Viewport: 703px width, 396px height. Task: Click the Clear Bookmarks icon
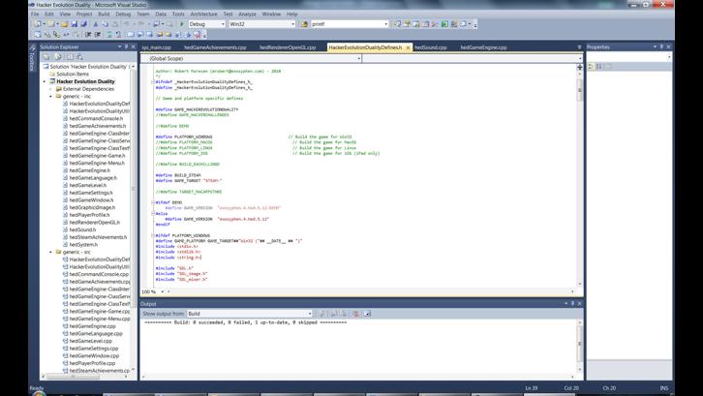(197, 35)
